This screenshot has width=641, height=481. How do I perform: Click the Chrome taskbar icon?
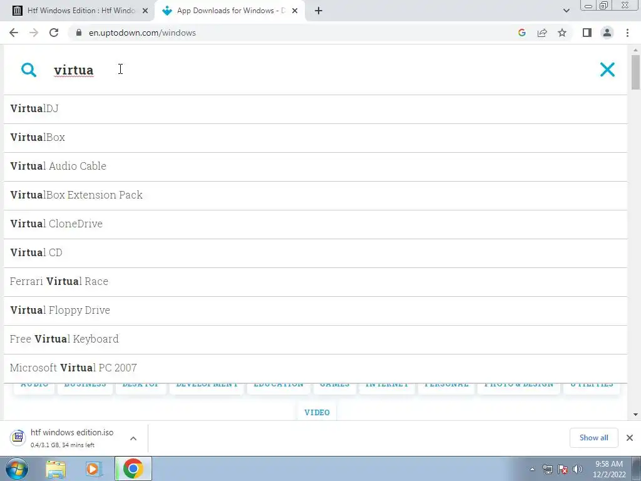tap(133, 468)
